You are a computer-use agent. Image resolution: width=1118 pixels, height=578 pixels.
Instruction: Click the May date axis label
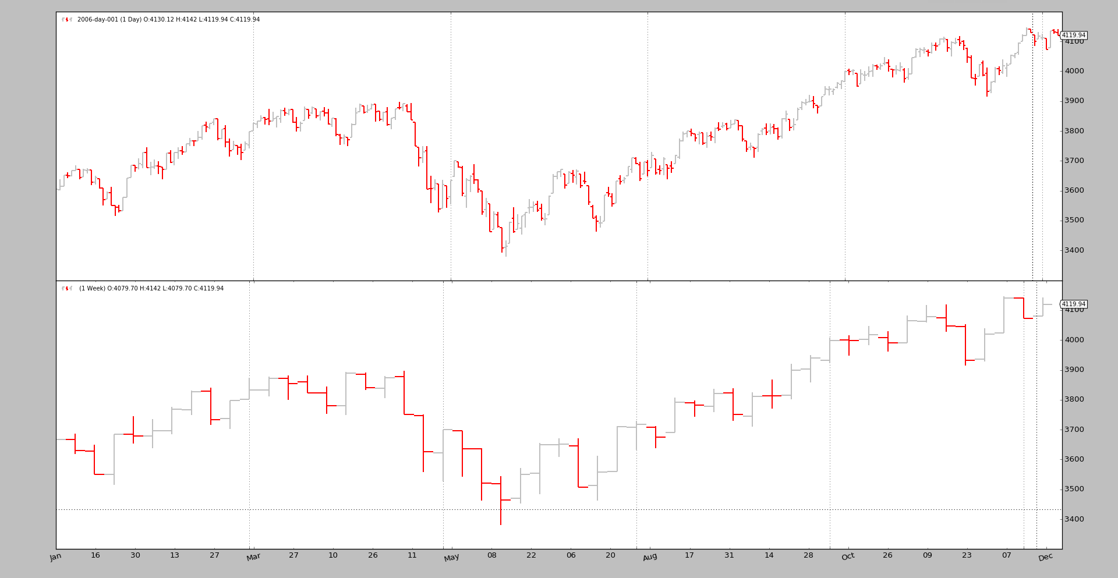(451, 557)
